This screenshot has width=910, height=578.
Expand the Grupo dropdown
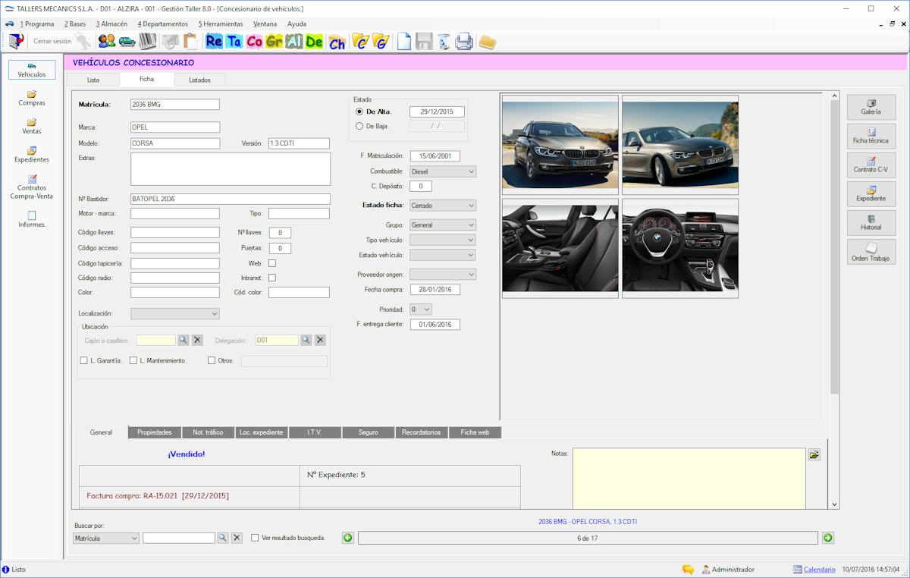coord(471,225)
